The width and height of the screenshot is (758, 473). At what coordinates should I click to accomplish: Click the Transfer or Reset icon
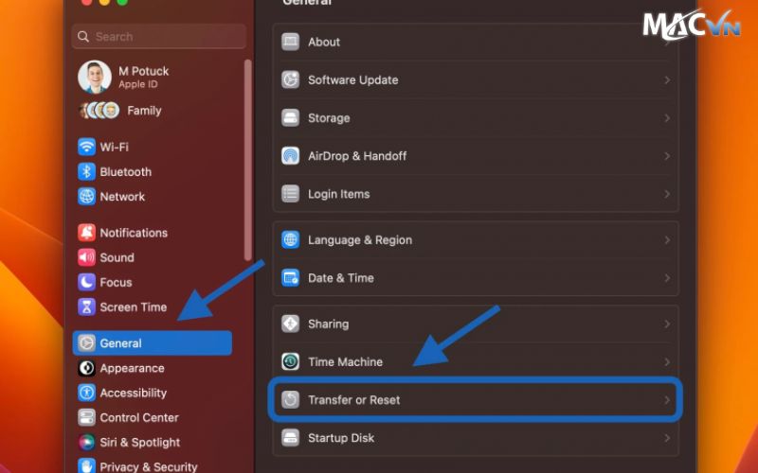coord(291,399)
